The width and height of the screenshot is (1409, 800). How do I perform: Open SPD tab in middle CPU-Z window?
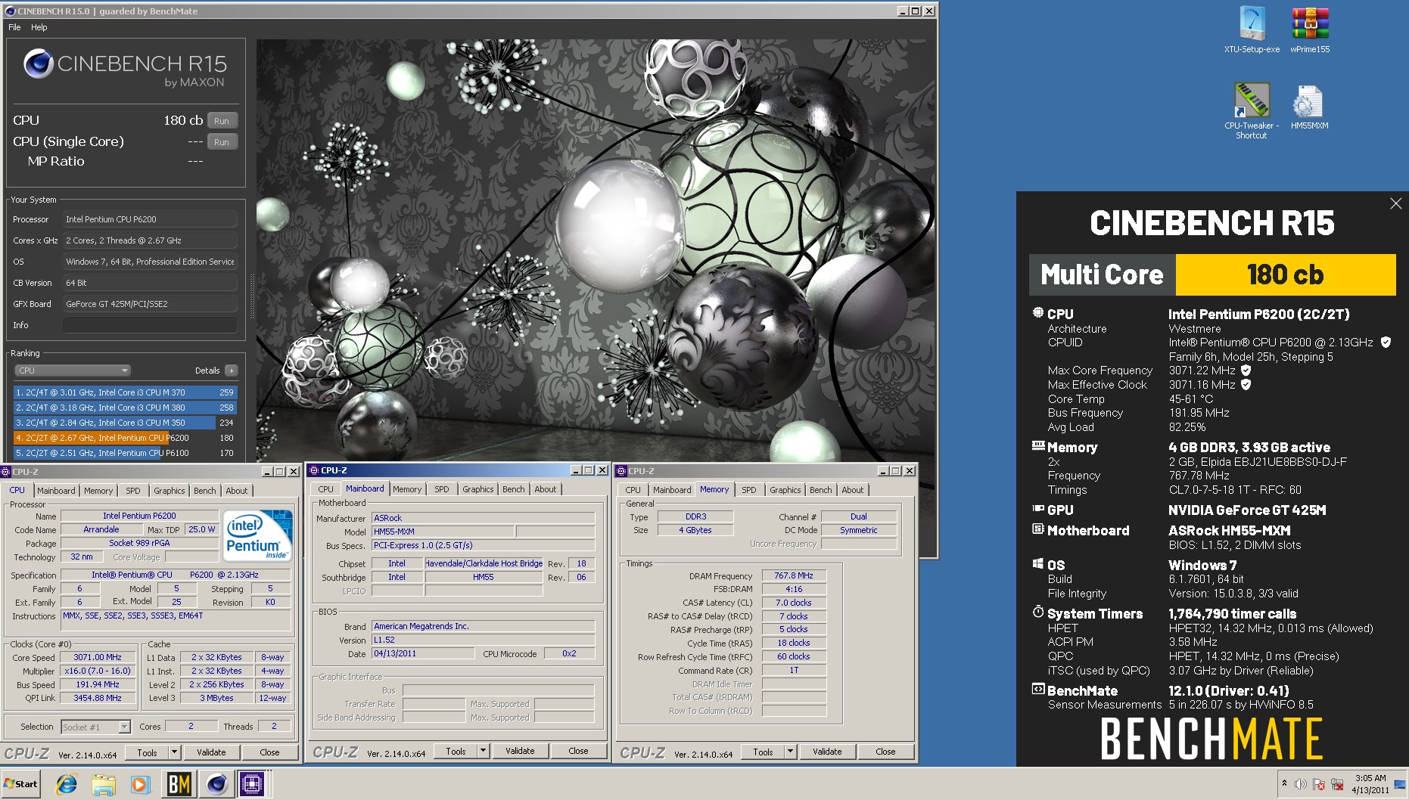tap(442, 489)
